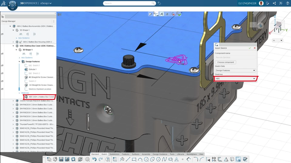Click the Undo arrow in bottom toolbar
Image resolution: width=291 pixels, height=163 pixels.
click(x=95, y=159)
